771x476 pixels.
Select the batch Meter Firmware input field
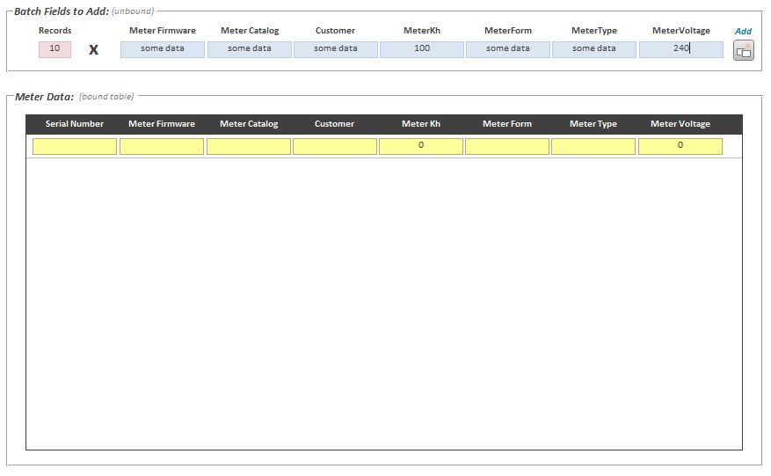coord(163,49)
